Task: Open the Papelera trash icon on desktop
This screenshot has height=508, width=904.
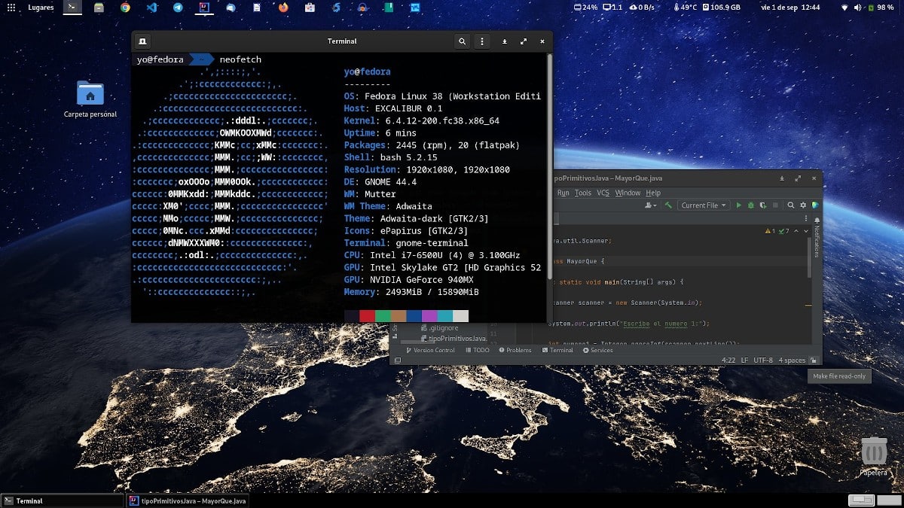Action: pos(874,456)
